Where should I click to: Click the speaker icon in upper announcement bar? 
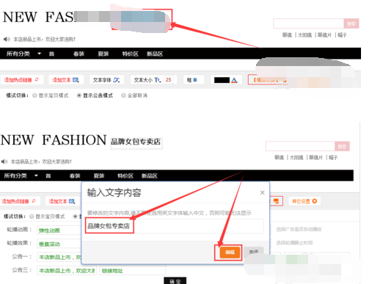[x=7, y=39]
